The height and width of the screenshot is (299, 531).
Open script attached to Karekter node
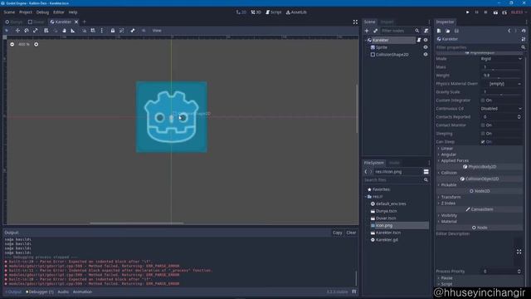coord(419,40)
